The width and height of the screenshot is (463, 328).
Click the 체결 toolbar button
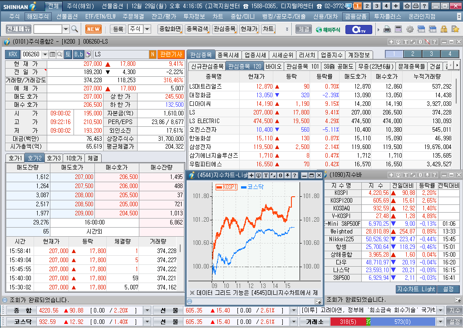tap(304, 29)
